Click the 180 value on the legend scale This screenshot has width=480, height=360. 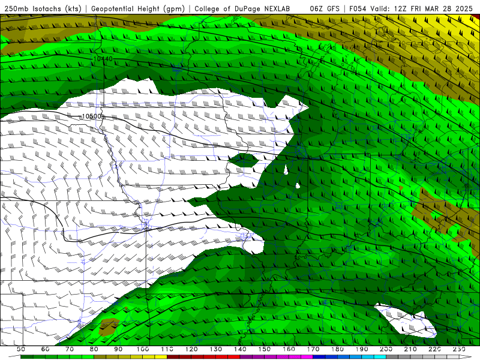337,349
